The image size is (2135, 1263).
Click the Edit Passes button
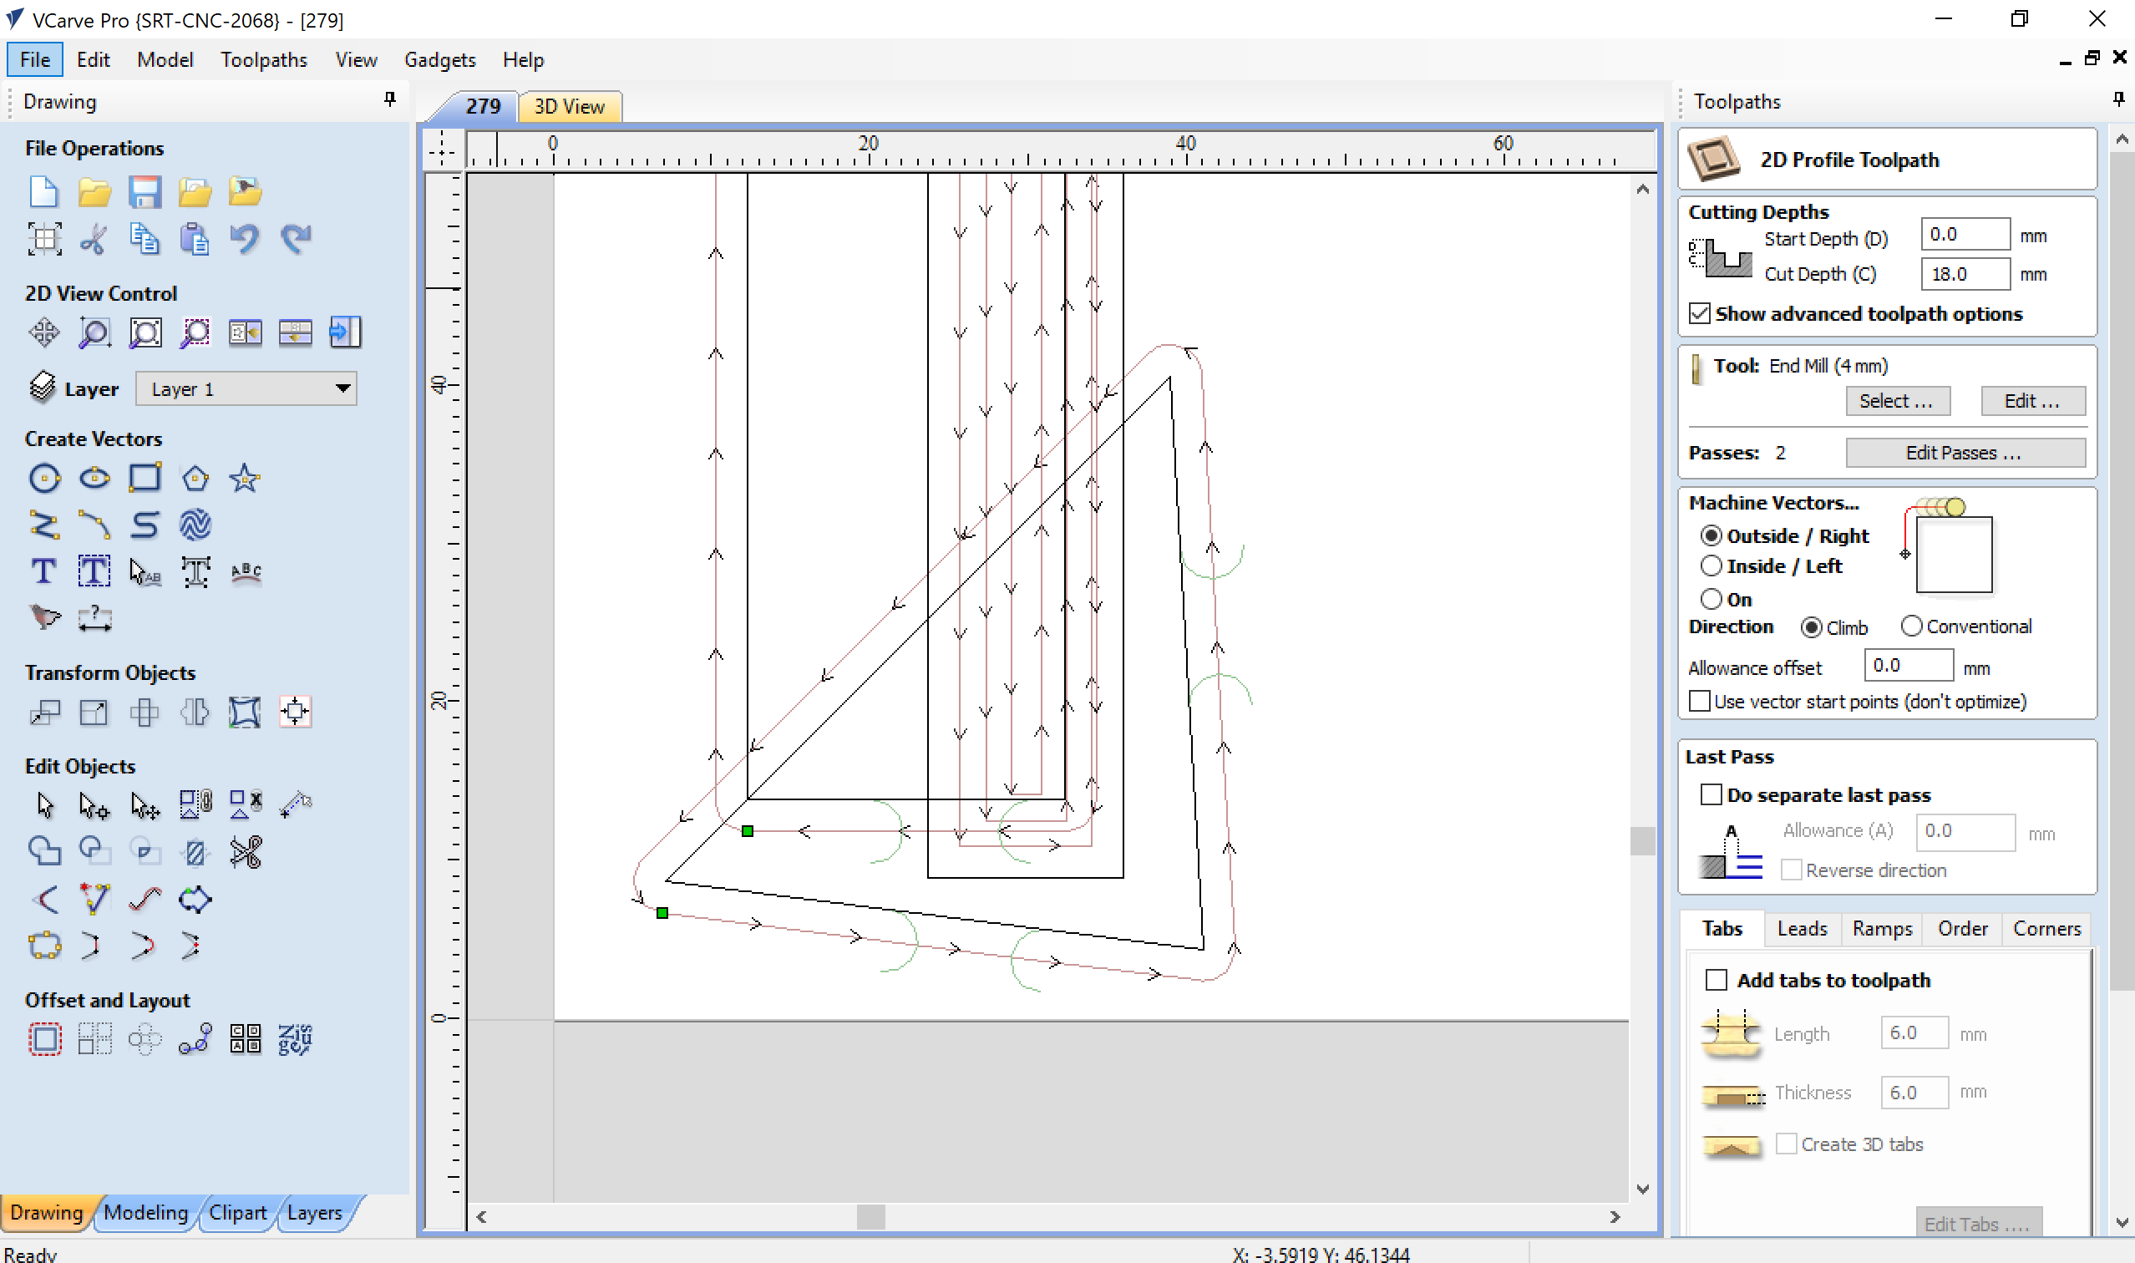tap(1964, 453)
